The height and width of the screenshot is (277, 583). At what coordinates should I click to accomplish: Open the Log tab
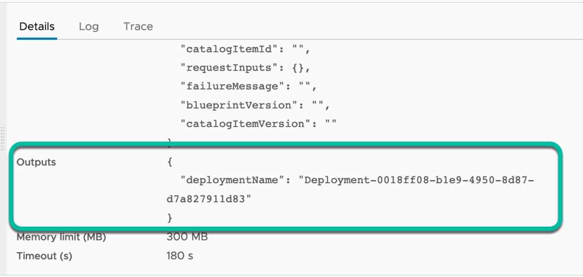coord(89,26)
